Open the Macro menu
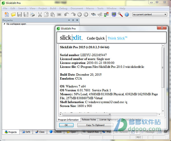 click(90, 8)
